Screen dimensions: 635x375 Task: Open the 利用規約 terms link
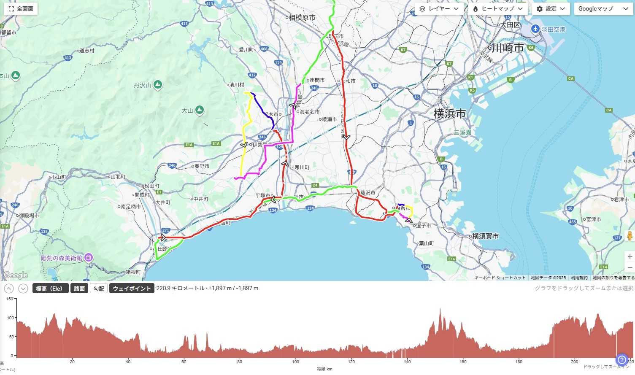click(x=579, y=278)
